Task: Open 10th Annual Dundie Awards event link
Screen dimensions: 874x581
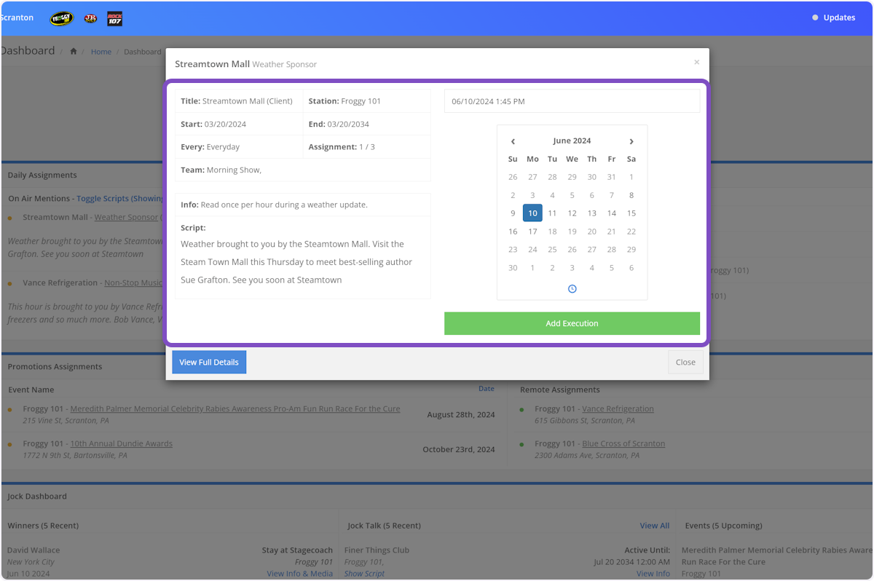Action: coord(121,443)
